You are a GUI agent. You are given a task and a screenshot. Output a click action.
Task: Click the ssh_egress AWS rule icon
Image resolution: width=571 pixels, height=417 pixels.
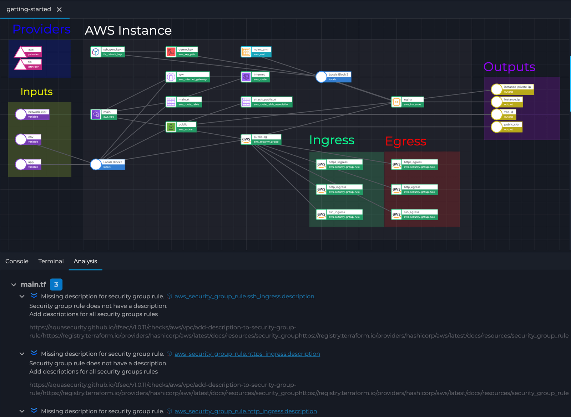click(396, 215)
